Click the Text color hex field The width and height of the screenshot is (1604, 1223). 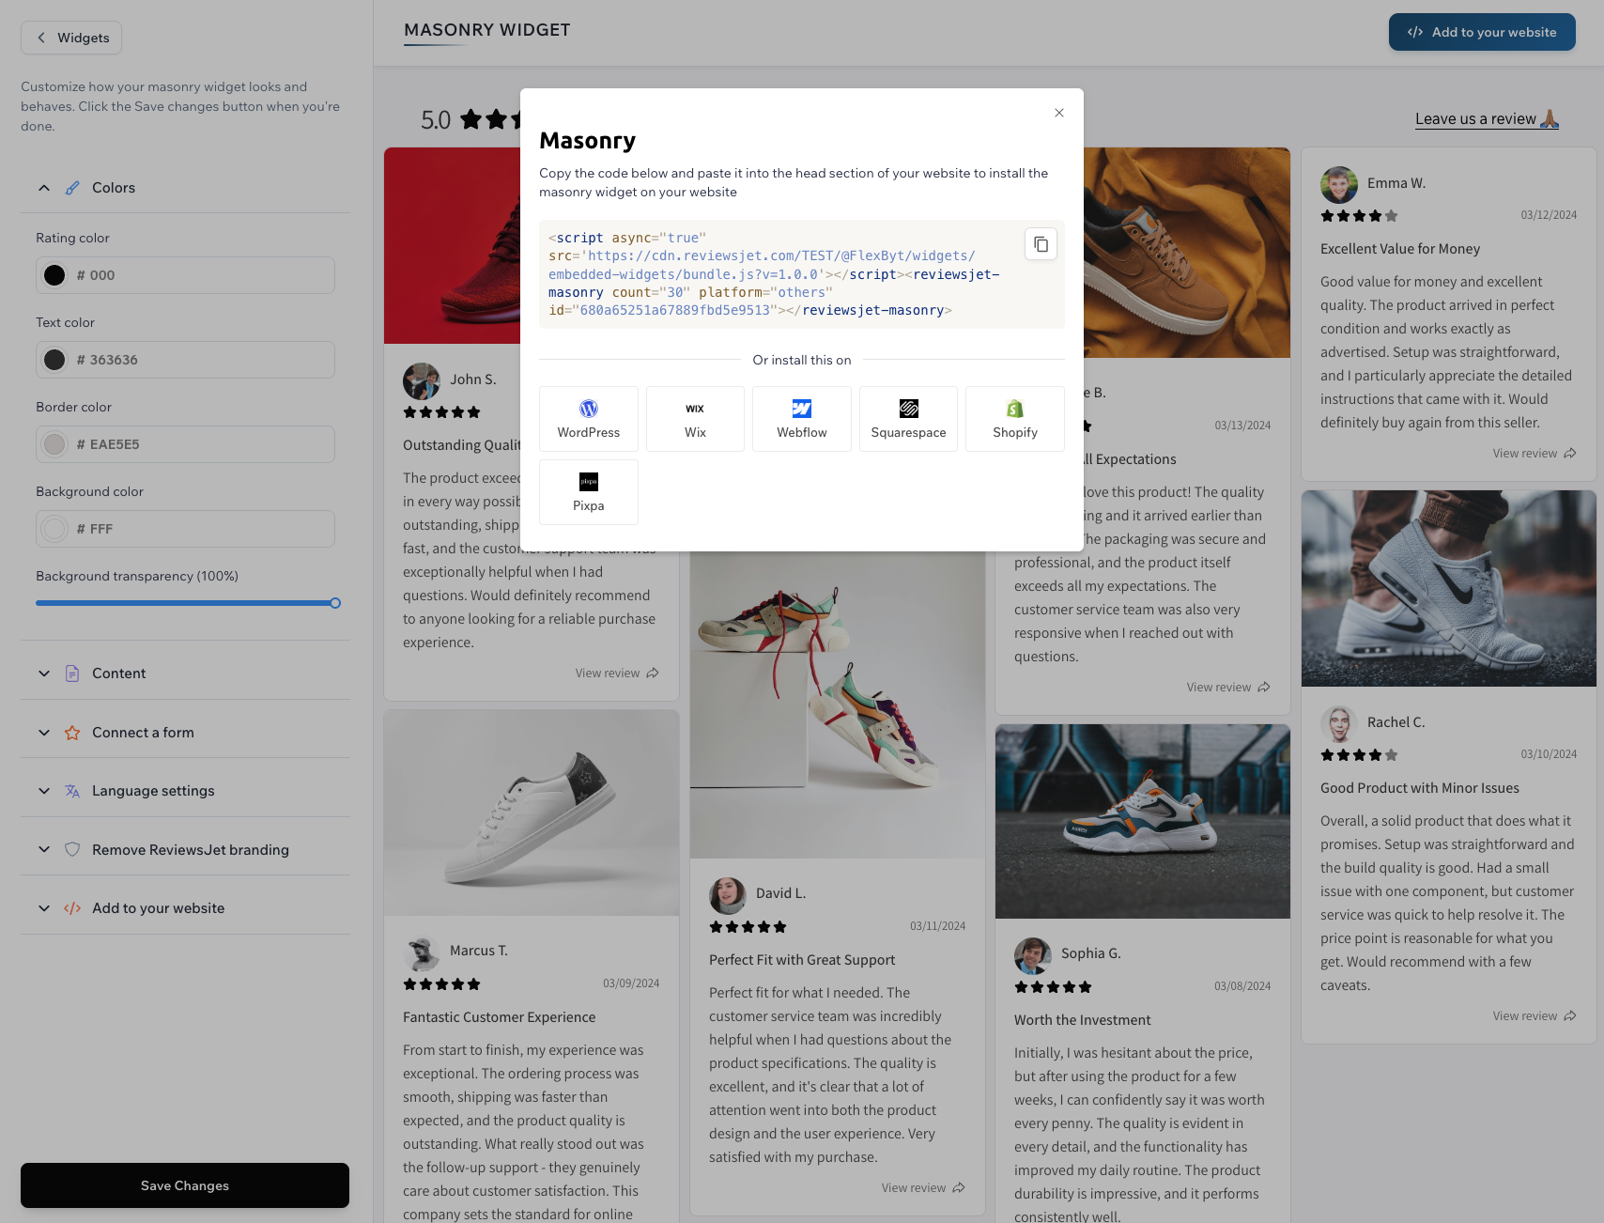pyautogui.click(x=185, y=360)
